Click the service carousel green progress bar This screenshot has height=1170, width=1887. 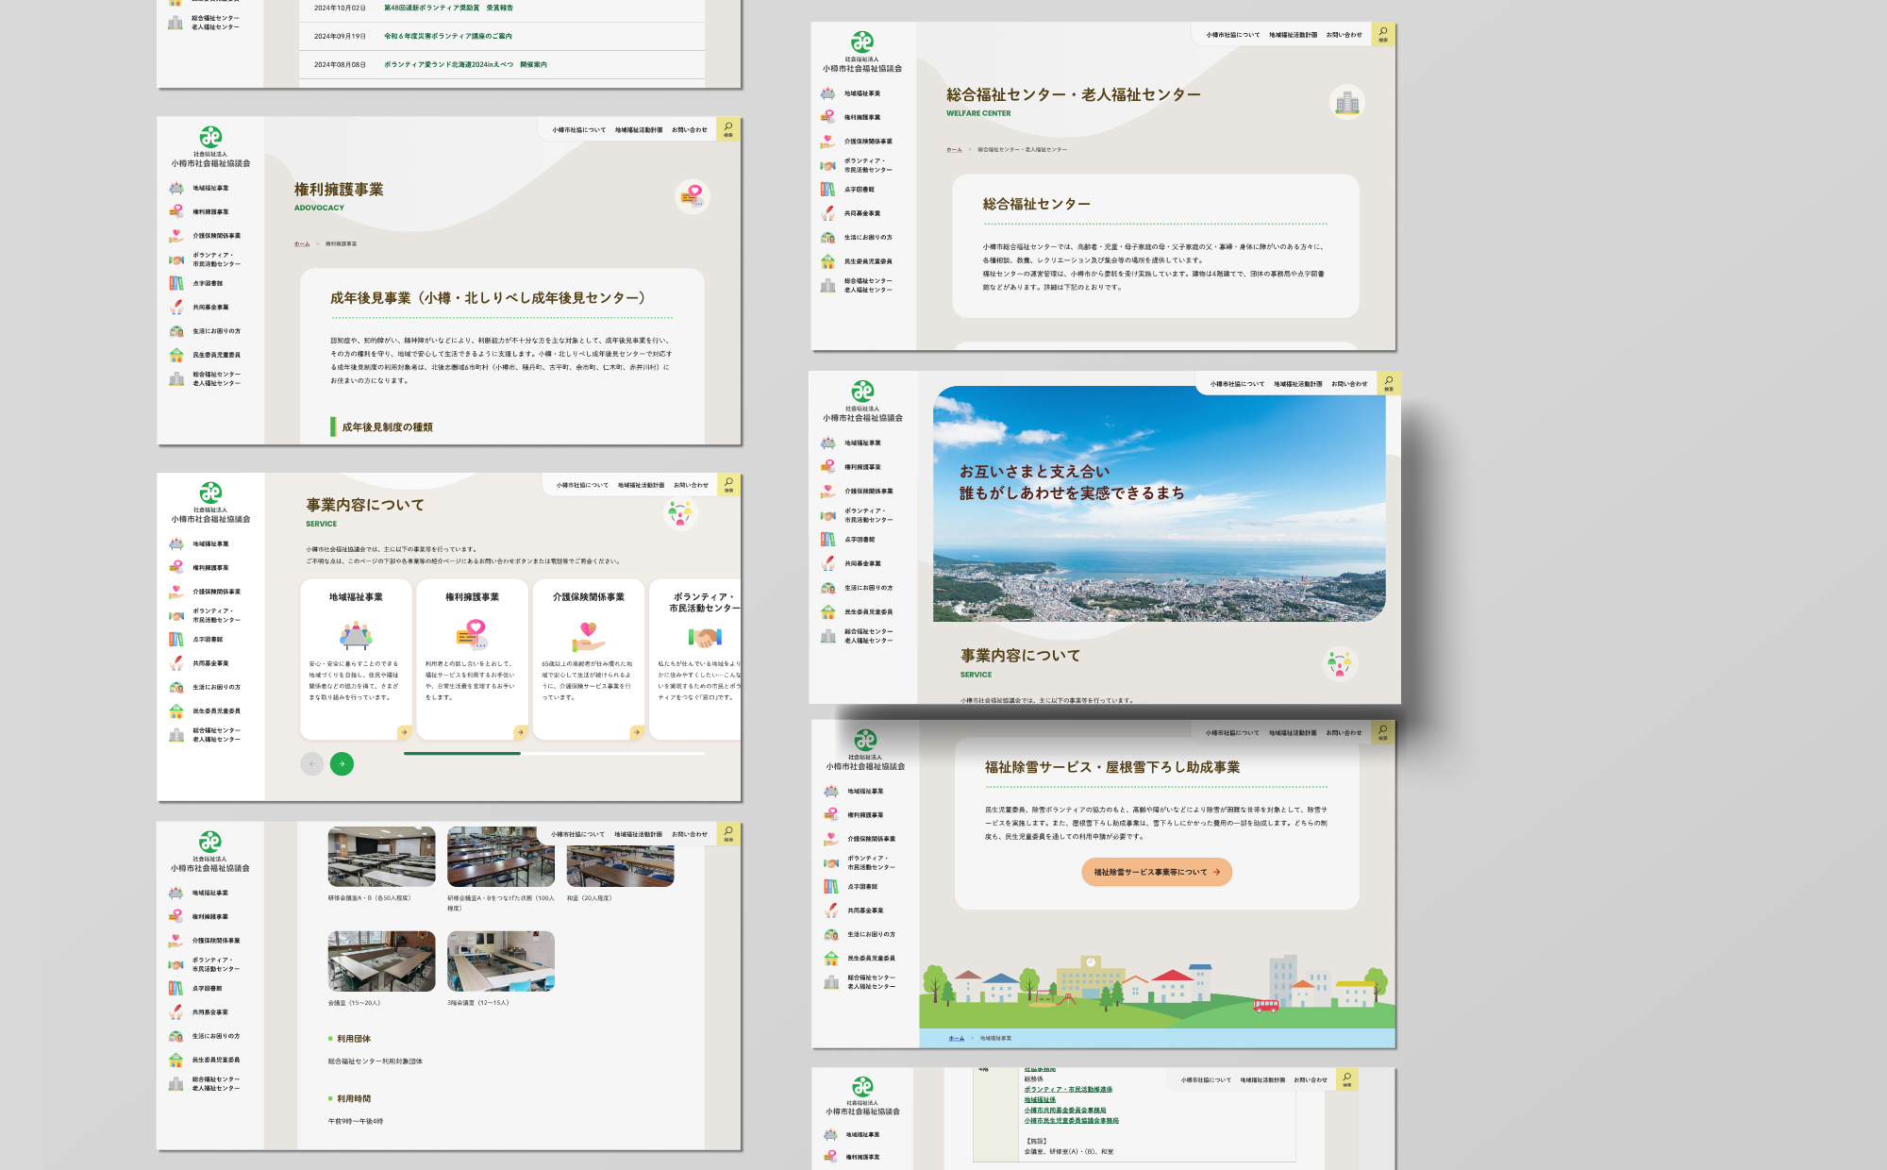pyautogui.click(x=462, y=753)
